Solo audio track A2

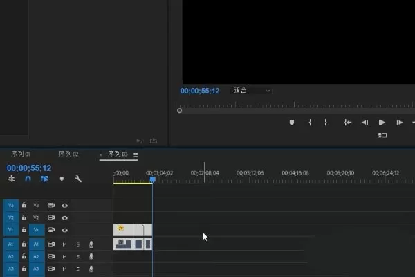77,257
